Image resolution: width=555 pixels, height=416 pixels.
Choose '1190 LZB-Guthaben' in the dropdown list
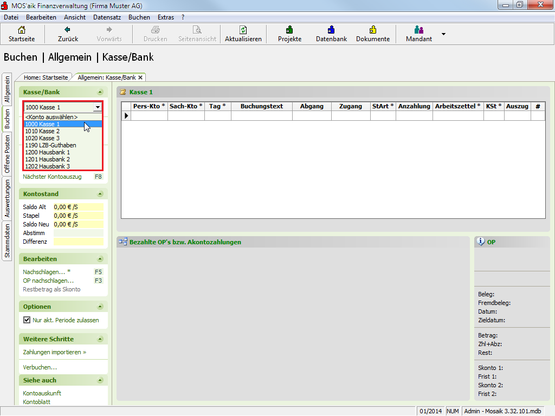point(50,145)
